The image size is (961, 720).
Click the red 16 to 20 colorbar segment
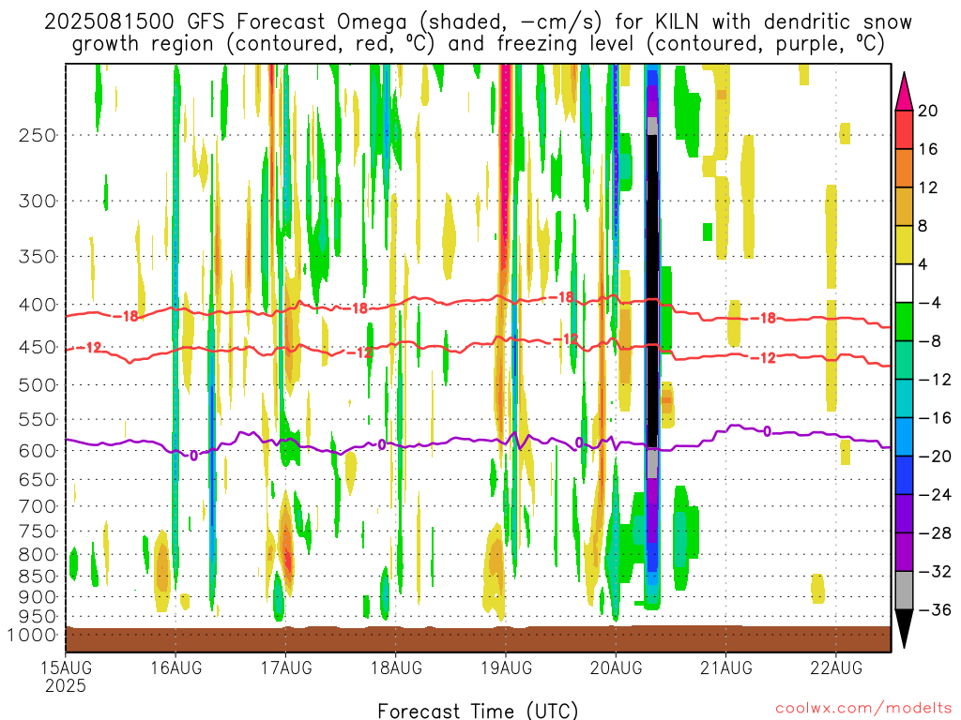(904, 129)
